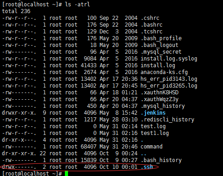Click .xauthnK8HSD file name
This screenshot has width=223, height=176.
[x=159, y=93]
